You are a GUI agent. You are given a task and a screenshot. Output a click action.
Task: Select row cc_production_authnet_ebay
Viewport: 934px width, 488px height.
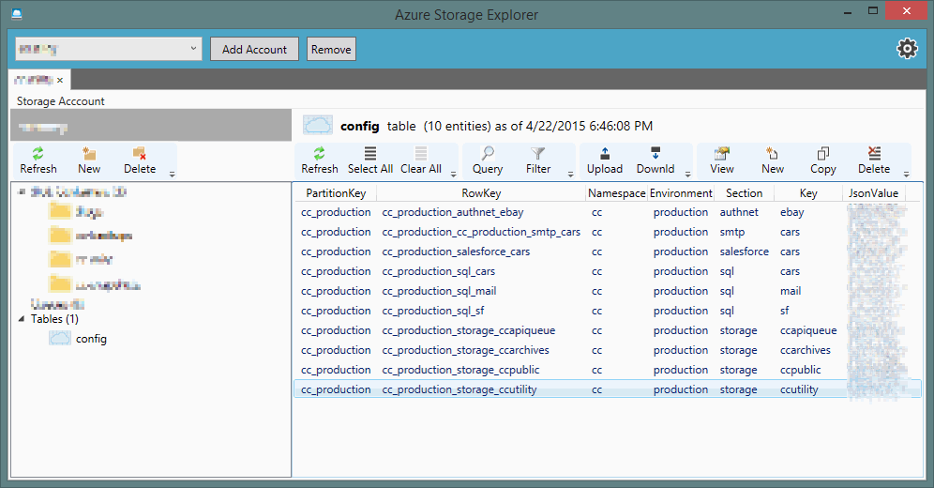608,212
